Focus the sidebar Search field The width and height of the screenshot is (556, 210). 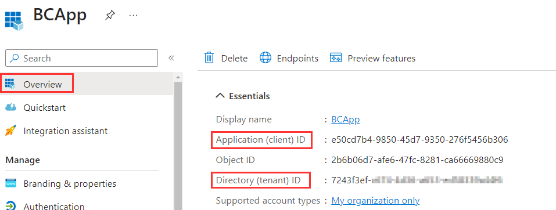click(81, 58)
